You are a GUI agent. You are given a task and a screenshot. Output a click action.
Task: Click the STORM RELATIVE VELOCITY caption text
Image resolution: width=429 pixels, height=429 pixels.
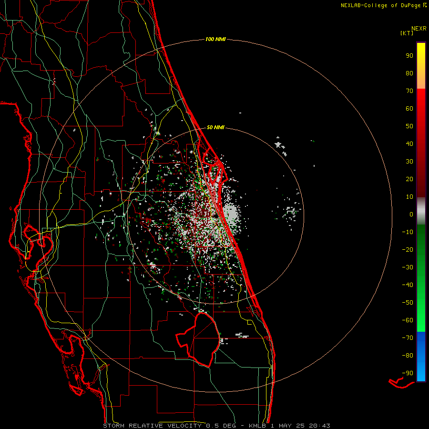point(153,426)
